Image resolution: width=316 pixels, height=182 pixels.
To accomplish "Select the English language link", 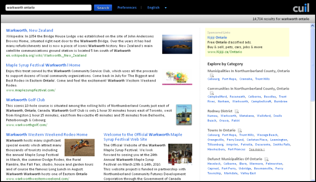I will click(153, 8).
